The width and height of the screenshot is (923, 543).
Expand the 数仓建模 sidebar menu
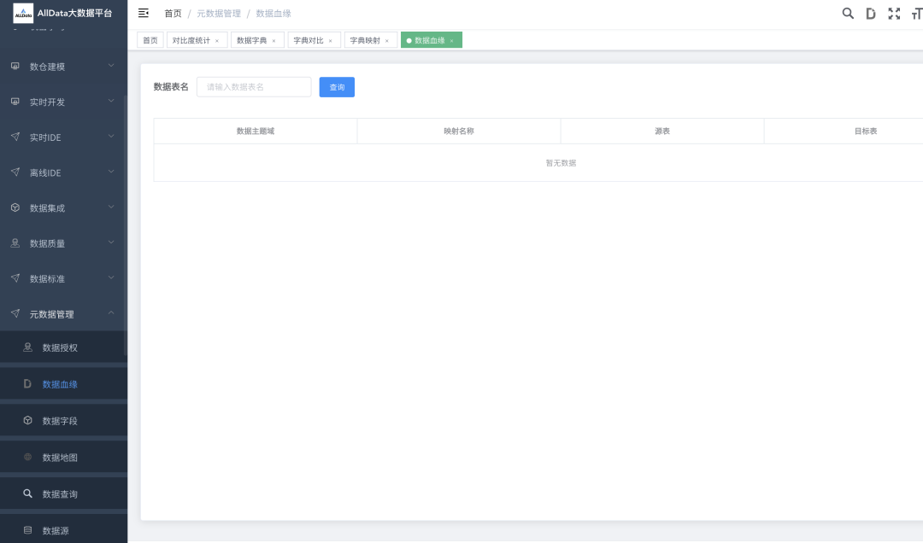(63, 67)
